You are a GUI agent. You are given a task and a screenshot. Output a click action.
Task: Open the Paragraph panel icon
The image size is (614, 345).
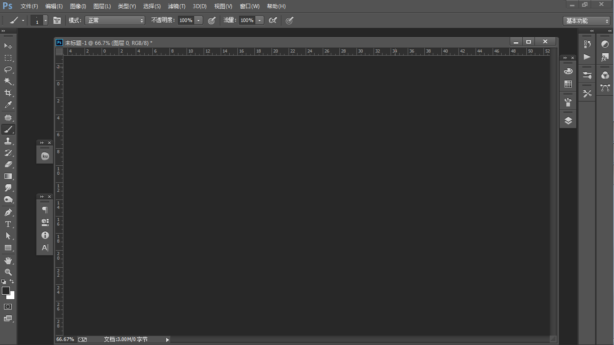[45, 210]
